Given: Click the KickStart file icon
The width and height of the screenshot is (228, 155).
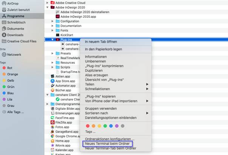Looking at the screenshot, I should (58, 35).
